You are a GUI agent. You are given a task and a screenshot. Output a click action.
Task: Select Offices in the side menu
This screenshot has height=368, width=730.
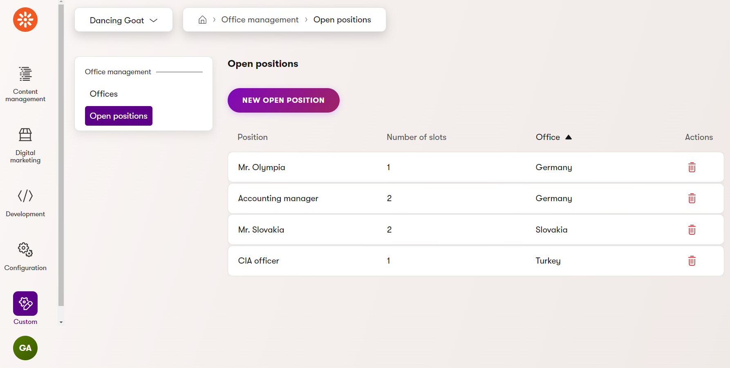coord(104,94)
